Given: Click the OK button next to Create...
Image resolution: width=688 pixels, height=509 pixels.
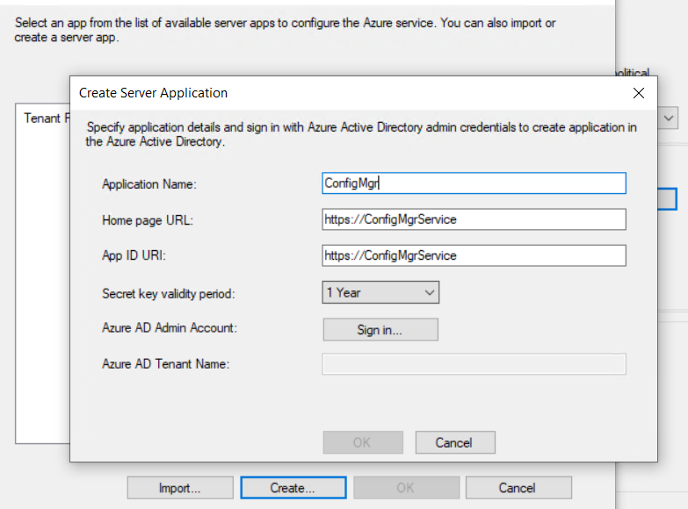Looking at the screenshot, I should tap(405, 488).
